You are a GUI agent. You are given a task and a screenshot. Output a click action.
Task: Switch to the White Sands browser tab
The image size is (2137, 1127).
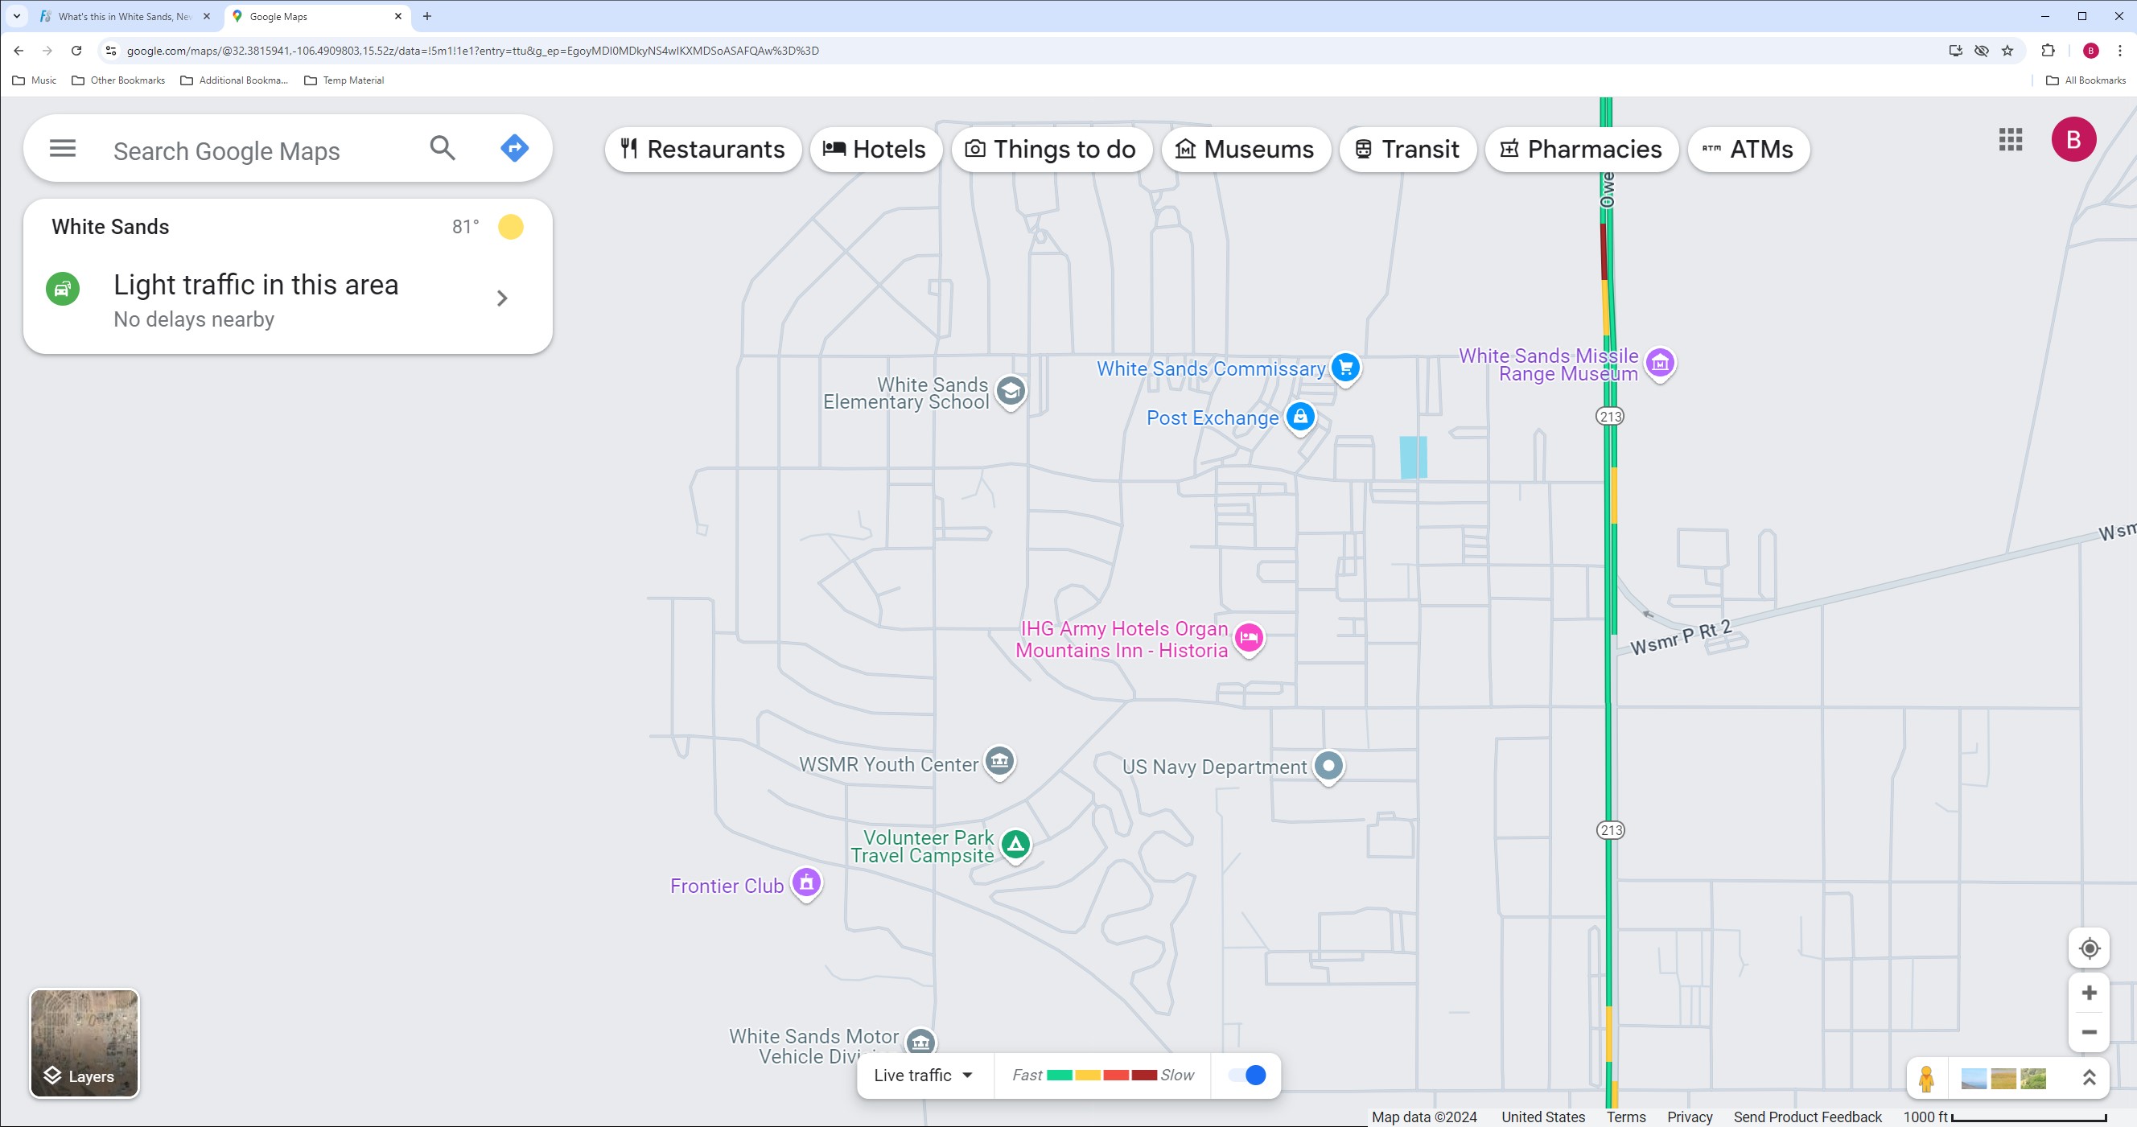click(125, 16)
